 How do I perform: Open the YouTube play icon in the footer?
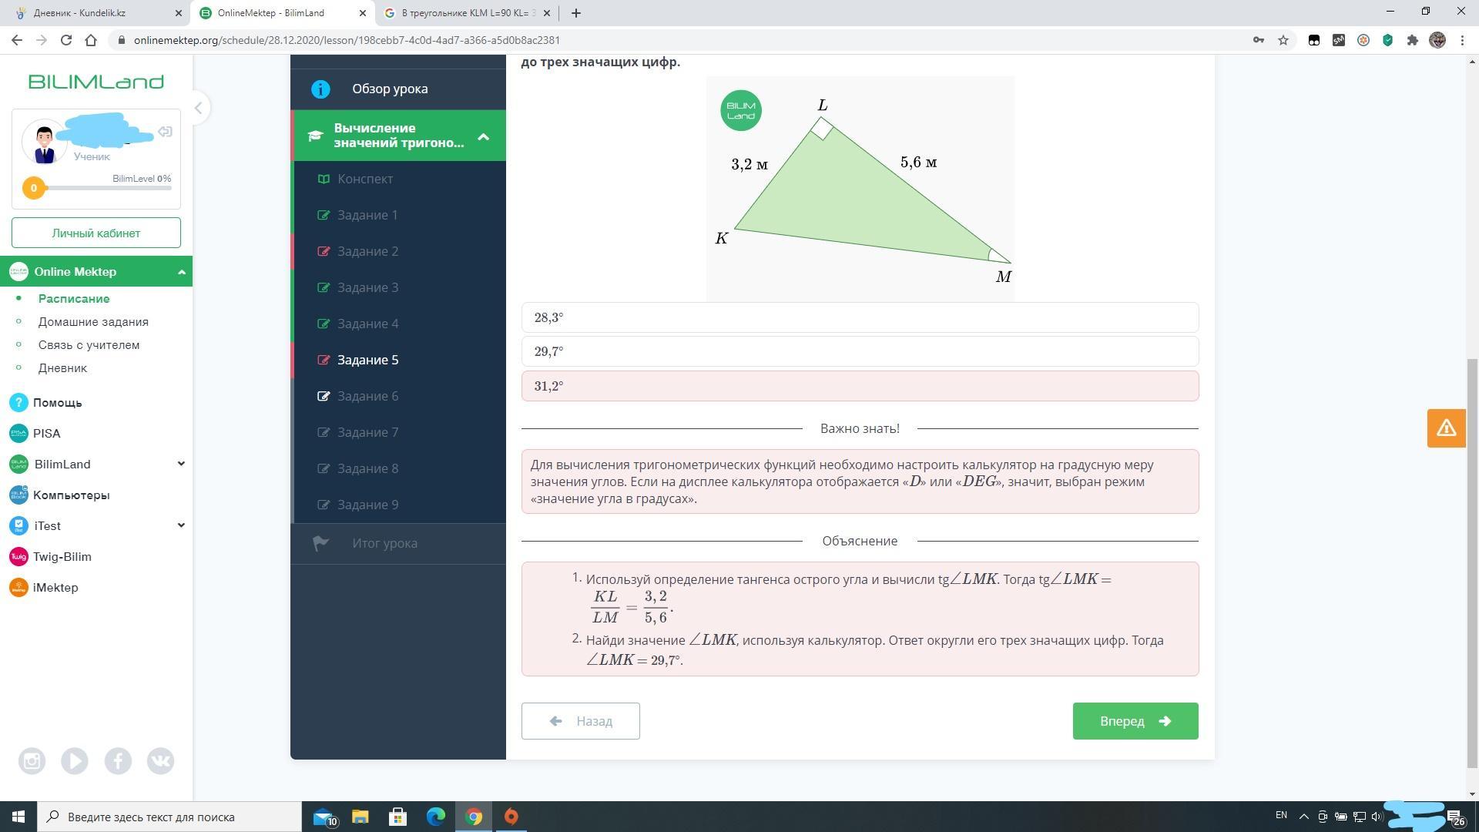click(75, 761)
